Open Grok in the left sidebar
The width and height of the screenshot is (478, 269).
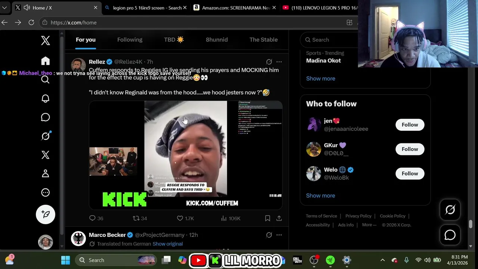46,136
